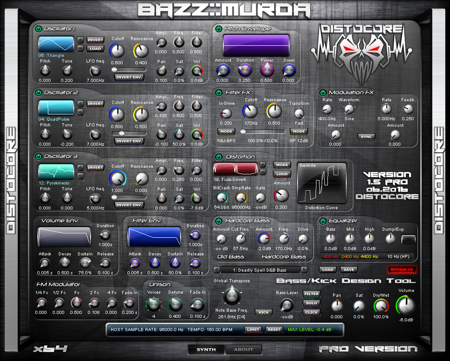Click the BitCrash knob

tap(221, 198)
